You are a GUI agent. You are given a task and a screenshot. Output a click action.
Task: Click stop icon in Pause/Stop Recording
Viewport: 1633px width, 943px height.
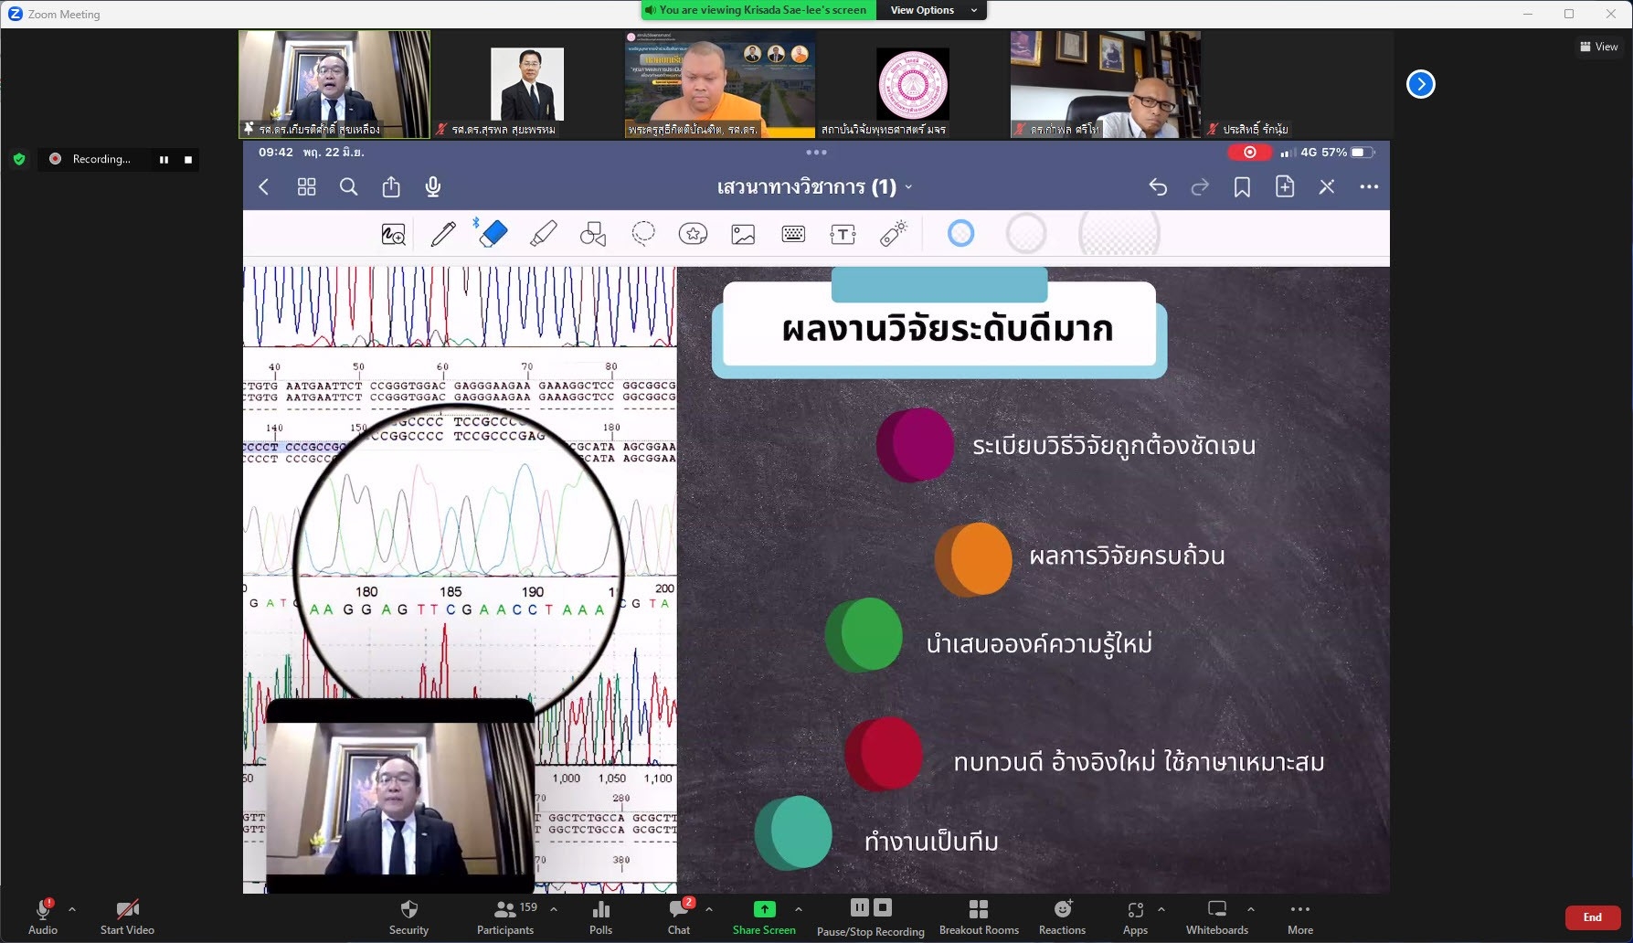tap(883, 907)
